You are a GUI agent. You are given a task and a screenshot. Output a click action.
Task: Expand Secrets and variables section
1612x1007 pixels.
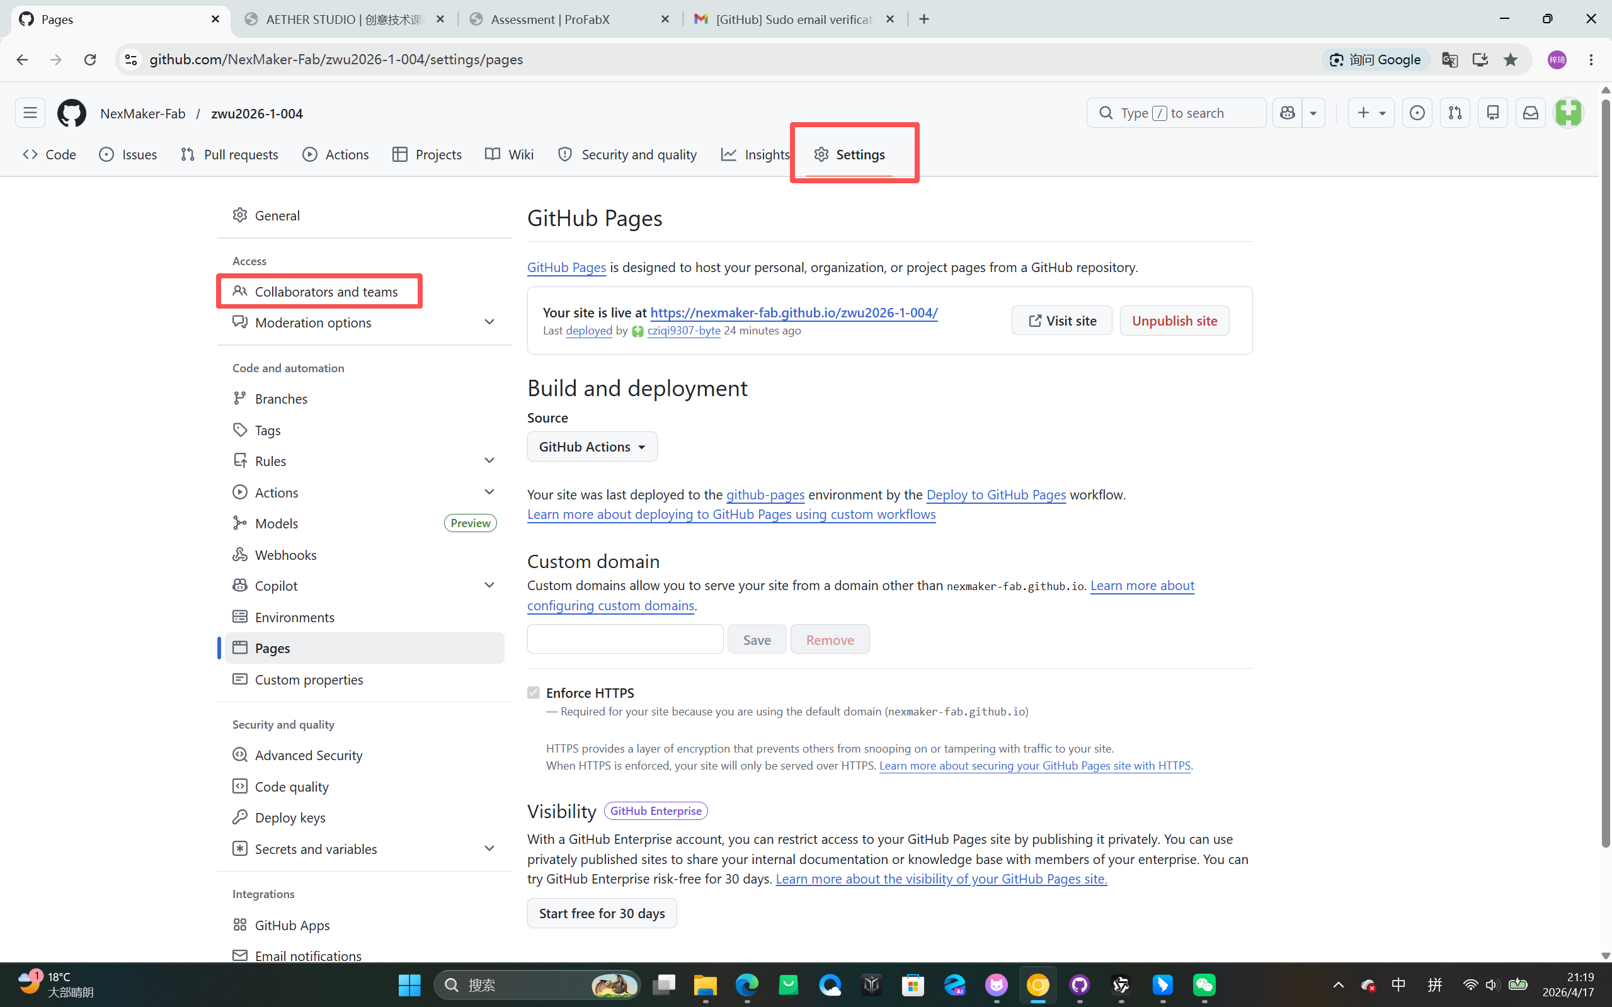(364, 849)
